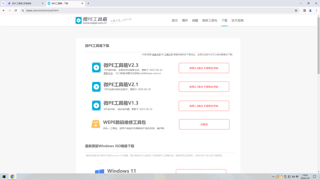Open the browser side panel
Image resolution: width=320 pixels, height=180 pixels.
304,10
